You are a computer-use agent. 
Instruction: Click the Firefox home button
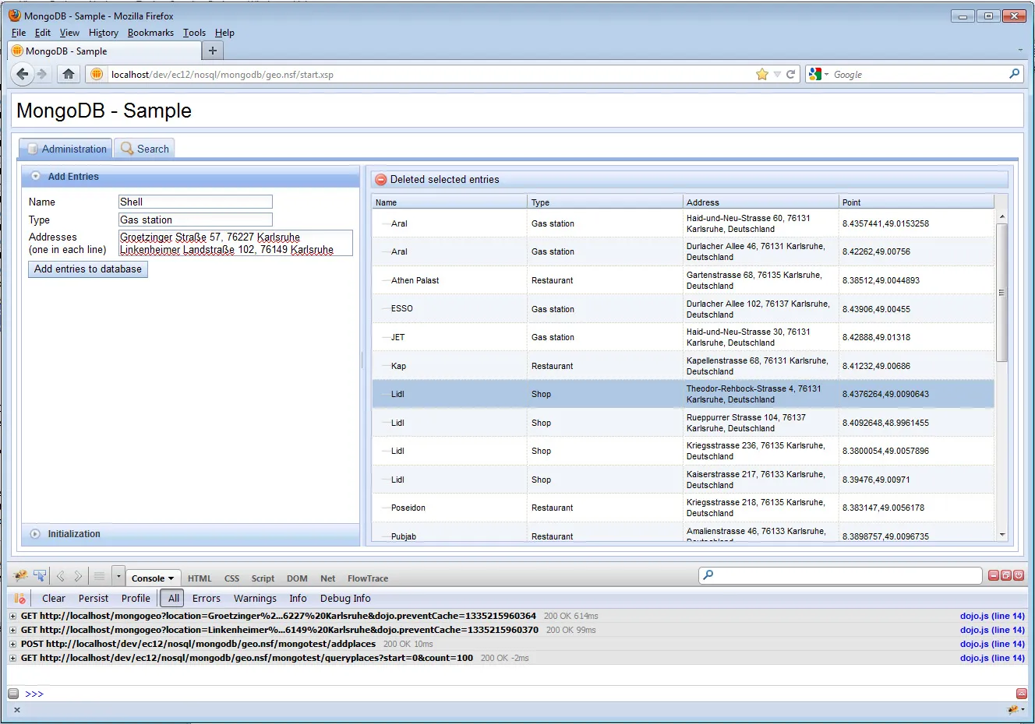(69, 74)
